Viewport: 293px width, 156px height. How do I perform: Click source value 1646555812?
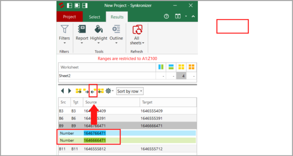pos(95,149)
